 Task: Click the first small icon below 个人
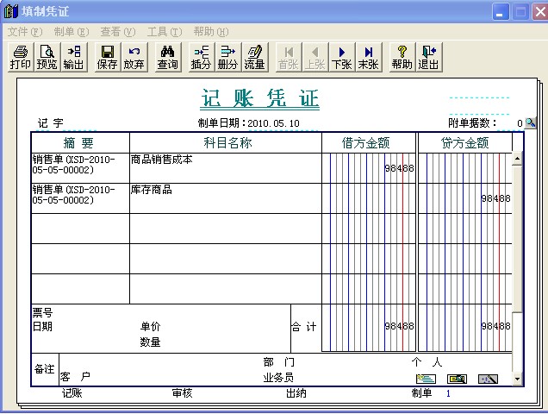pyautogui.click(x=426, y=379)
